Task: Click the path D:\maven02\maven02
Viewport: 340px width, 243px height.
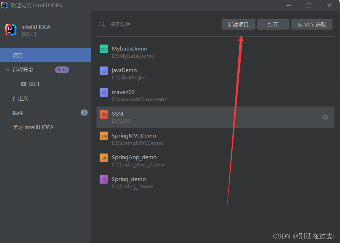Action: (139, 100)
